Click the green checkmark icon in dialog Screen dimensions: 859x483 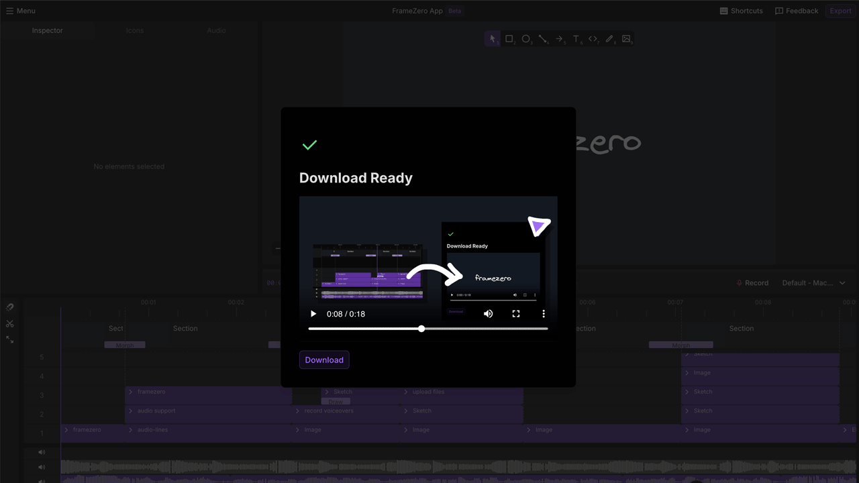(x=309, y=145)
